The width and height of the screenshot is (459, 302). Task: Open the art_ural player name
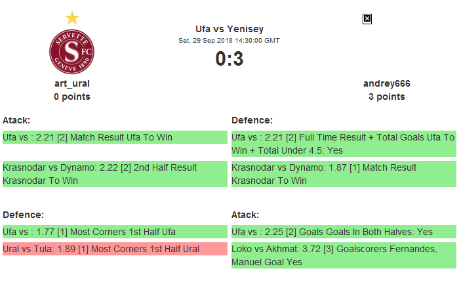tap(72, 83)
